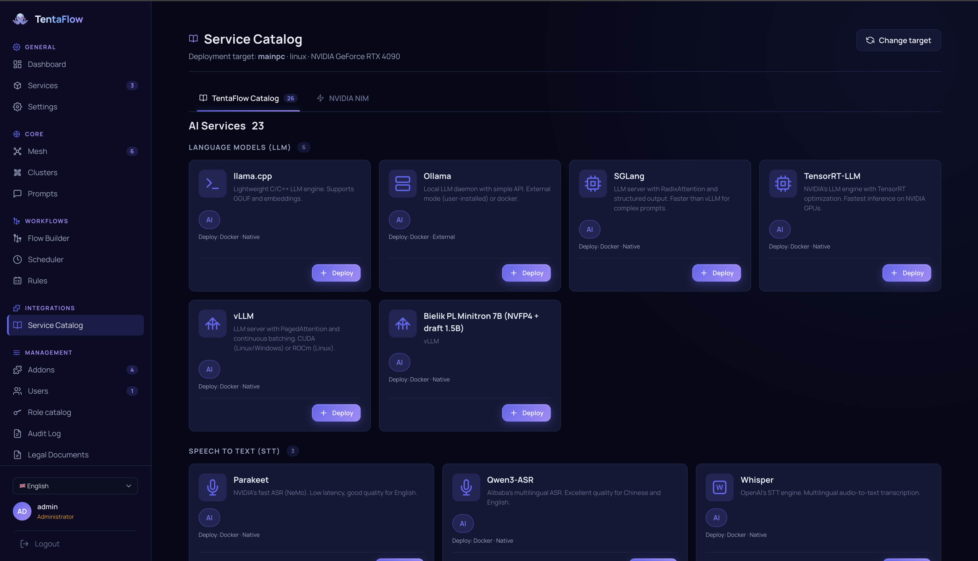Click the TentaFlow octopus logo
This screenshot has width=978, height=561.
(x=20, y=19)
